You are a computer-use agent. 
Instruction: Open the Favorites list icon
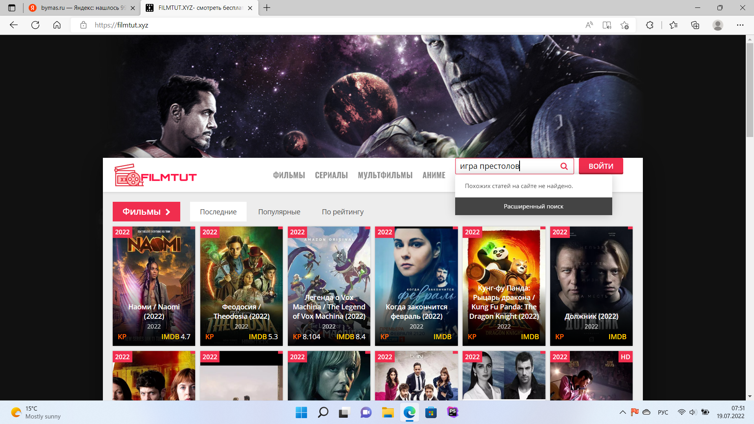click(x=673, y=25)
